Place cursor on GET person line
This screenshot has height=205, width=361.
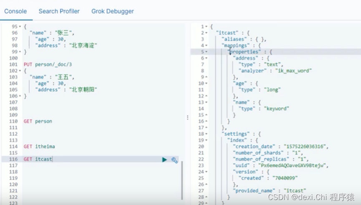click(x=38, y=121)
